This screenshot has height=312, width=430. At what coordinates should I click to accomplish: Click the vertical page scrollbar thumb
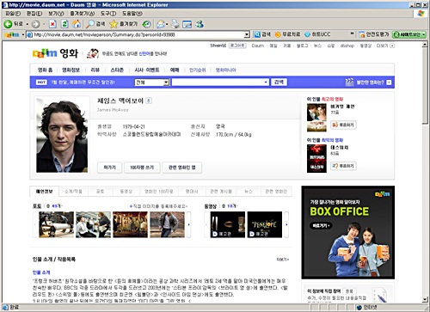(425, 86)
